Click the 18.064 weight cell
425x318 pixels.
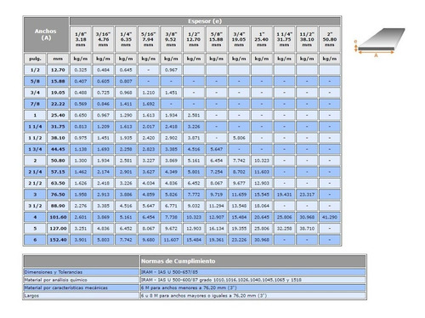(x=262, y=206)
